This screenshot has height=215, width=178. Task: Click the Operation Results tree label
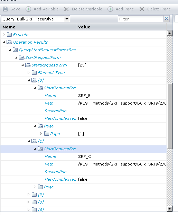(x=30, y=42)
